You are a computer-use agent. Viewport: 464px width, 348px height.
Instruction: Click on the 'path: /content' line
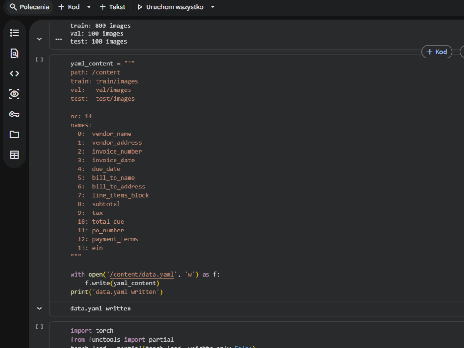(95, 72)
